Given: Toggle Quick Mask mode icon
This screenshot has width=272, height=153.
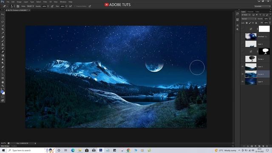Looking at the screenshot, I should (x=3, y=97).
